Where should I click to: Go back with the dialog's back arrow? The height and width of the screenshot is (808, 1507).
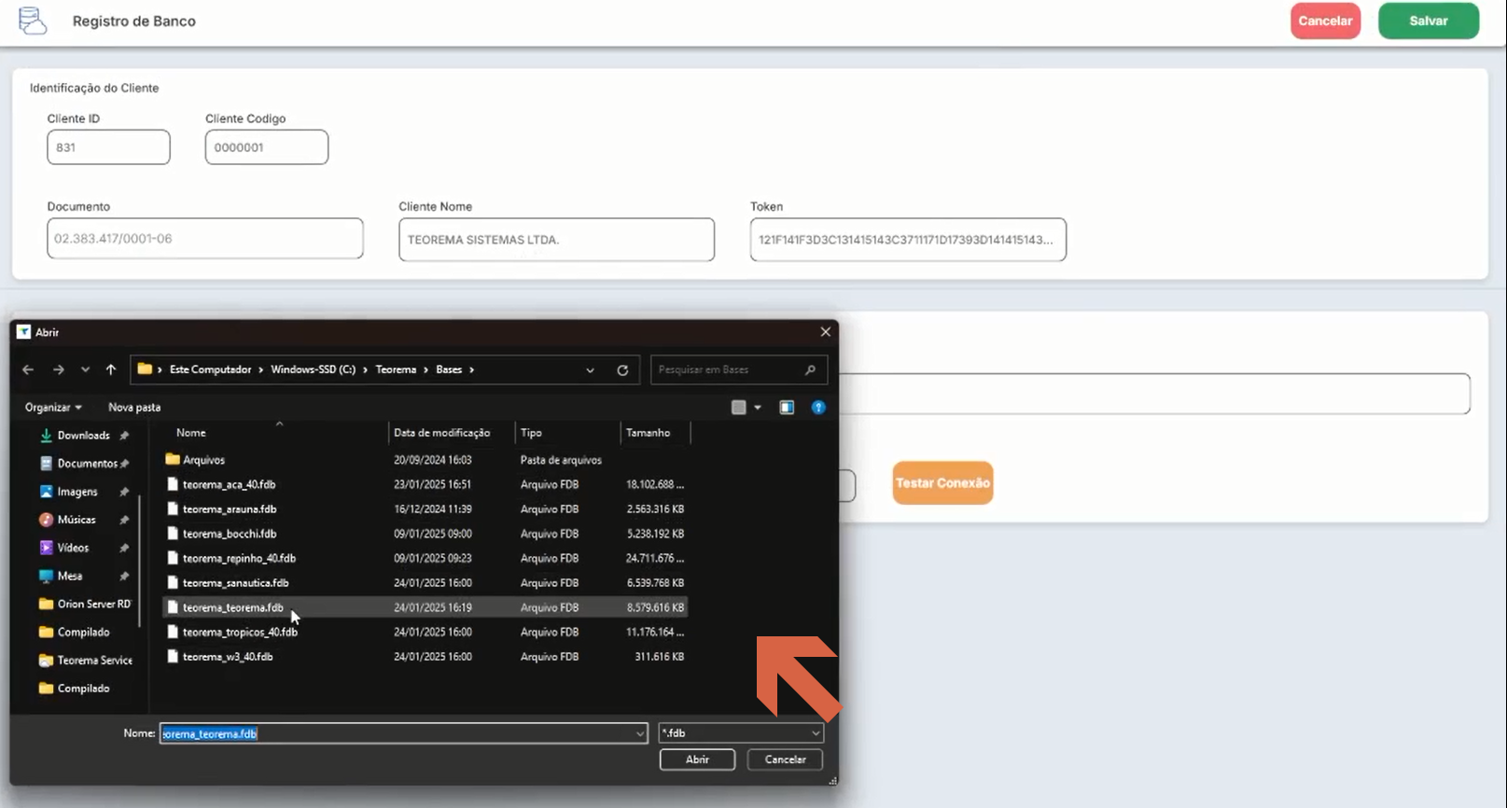point(28,370)
